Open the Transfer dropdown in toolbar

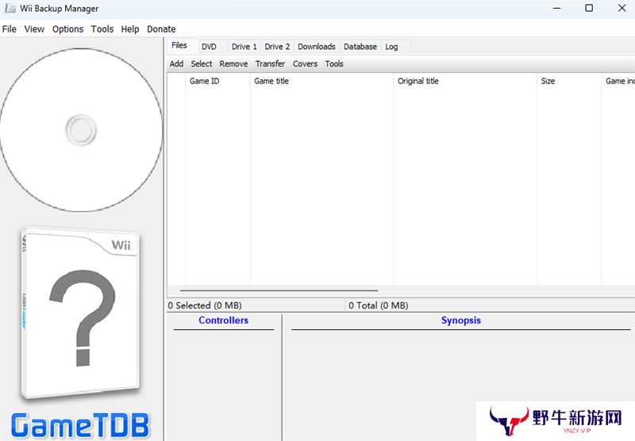point(270,64)
